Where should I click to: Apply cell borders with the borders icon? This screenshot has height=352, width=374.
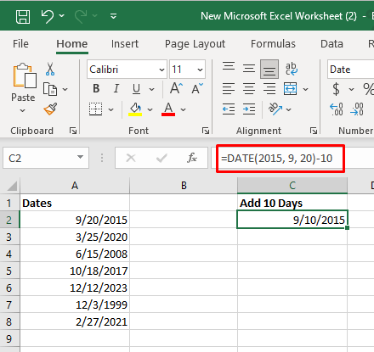pyautogui.click(x=95, y=109)
